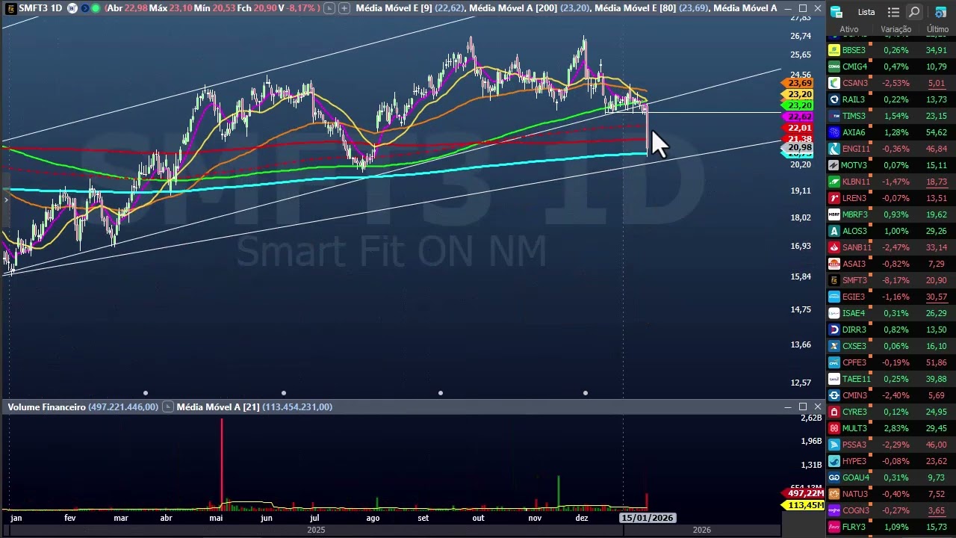Viewport: 956px width, 538px height.
Task: Open the SMFT3 1D symbol selector
Action: point(40,8)
